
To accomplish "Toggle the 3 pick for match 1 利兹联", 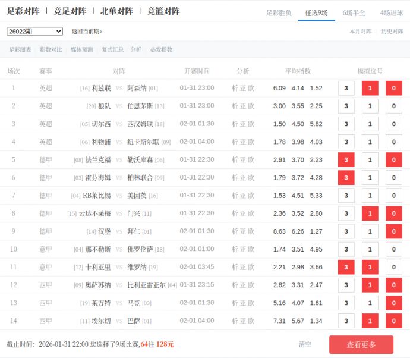I will click(x=346, y=88).
